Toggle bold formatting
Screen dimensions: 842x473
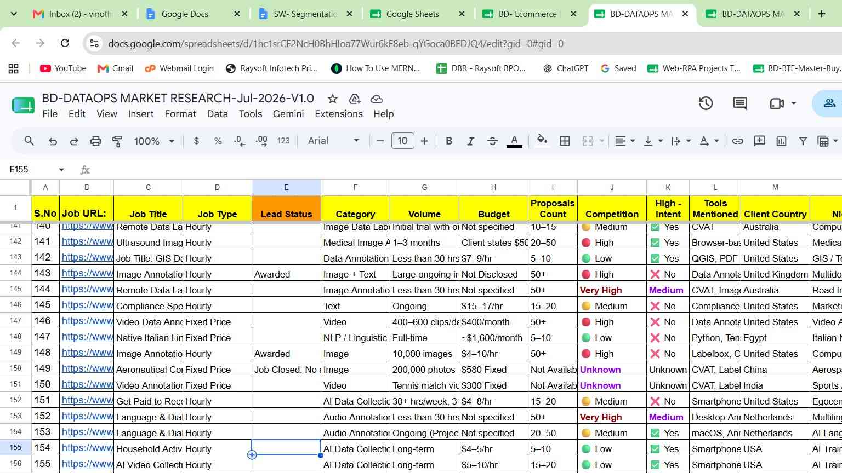[x=449, y=141]
